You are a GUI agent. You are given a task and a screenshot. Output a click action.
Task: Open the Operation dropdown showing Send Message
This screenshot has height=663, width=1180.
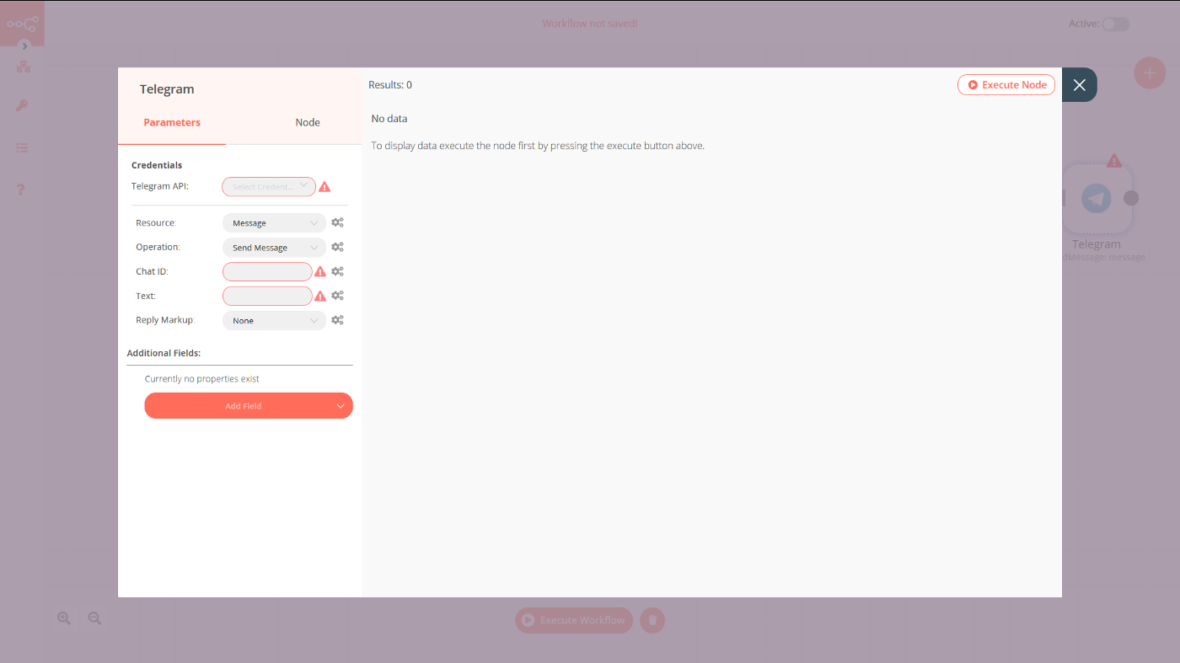pos(274,248)
